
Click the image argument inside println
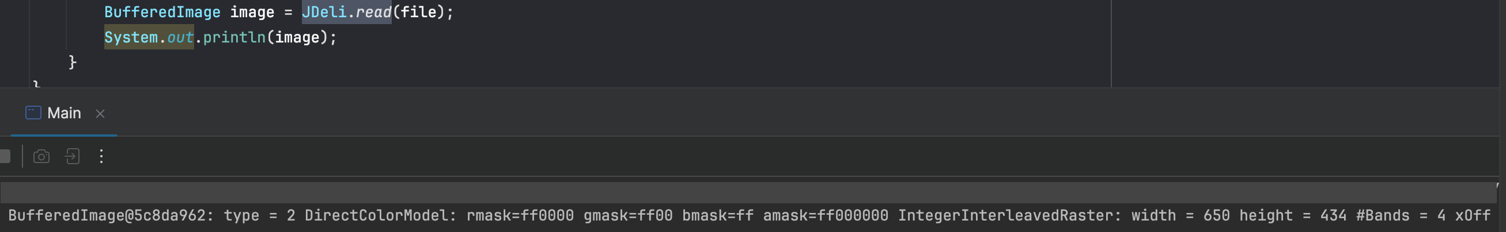coord(297,37)
